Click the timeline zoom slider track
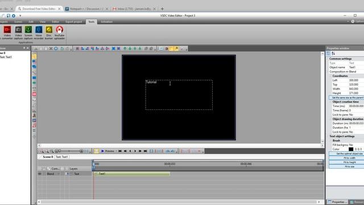This screenshot has width=364, height=205. pyautogui.click(x=69, y=151)
